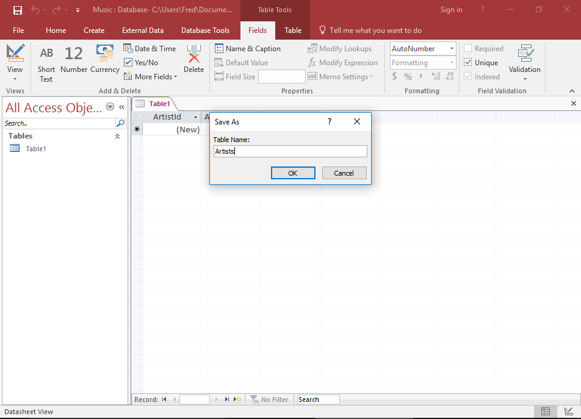Screen dimensions: 581x419
Task: Go to the last record
Action: tap(227, 399)
